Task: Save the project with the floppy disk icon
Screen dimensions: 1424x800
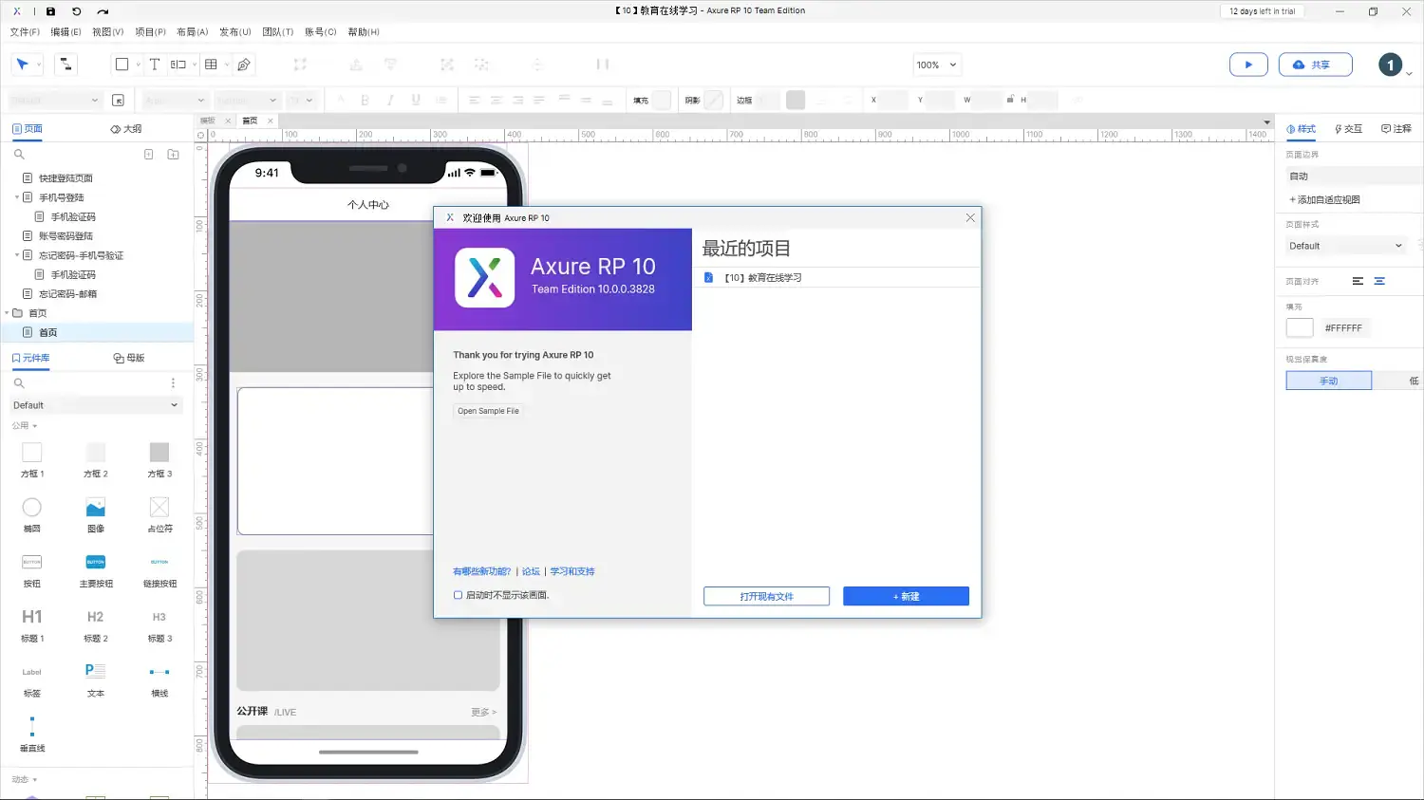Action: (x=51, y=11)
